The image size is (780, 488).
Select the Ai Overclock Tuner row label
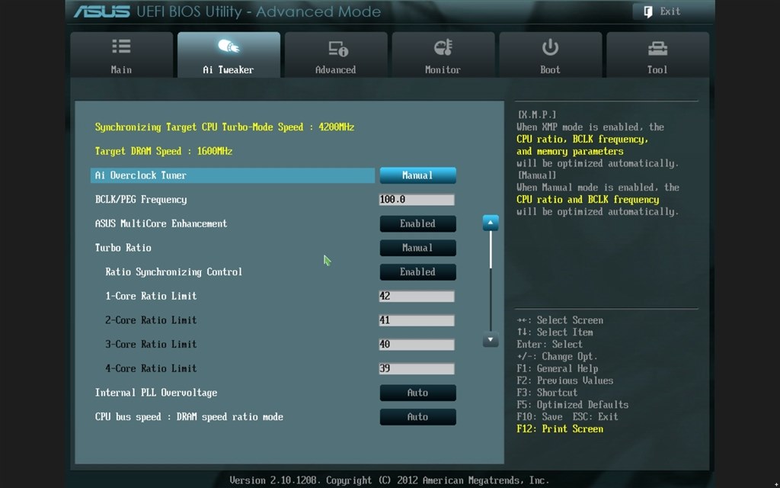pyautogui.click(x=141, y=175)
